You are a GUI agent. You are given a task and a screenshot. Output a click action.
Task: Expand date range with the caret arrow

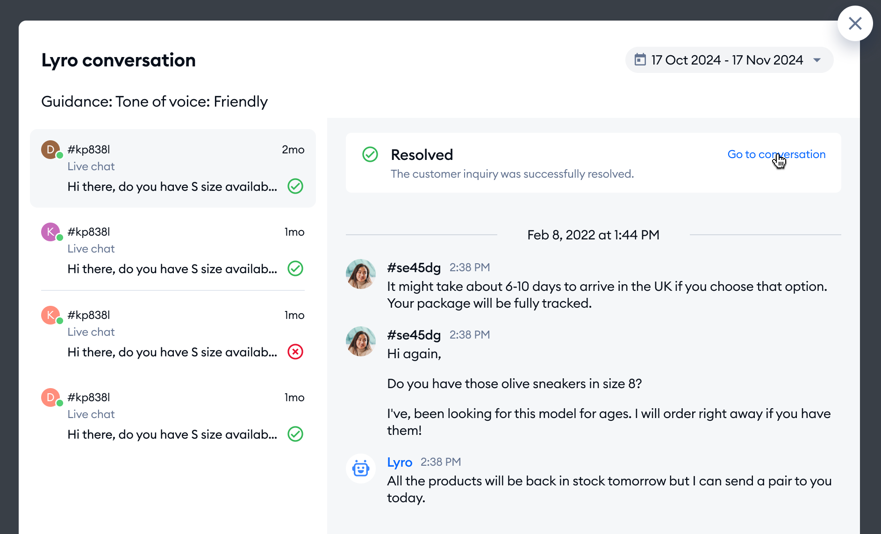(x=817, y=60)
